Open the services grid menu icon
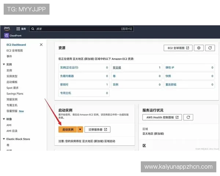The height and width of the screenshot is (176, 220). (x=18, y=29)
